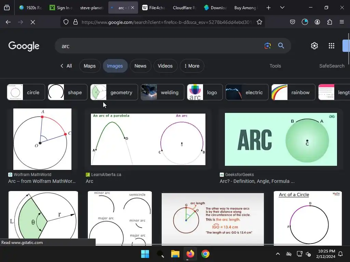Open a new tab with plus button
The height and width of the screenshot is (262, 350).
tap(269, 8)
